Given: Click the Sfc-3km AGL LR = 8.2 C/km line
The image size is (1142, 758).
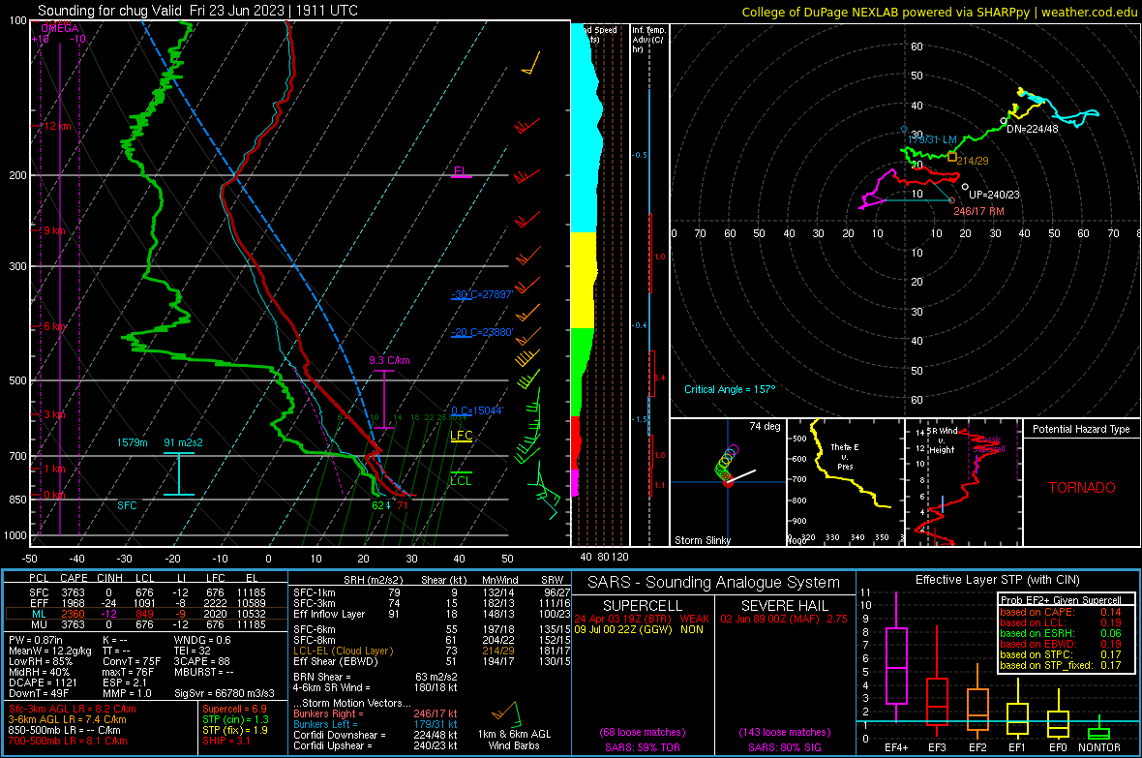Looking at the screenshot, I should click(73, 709).
